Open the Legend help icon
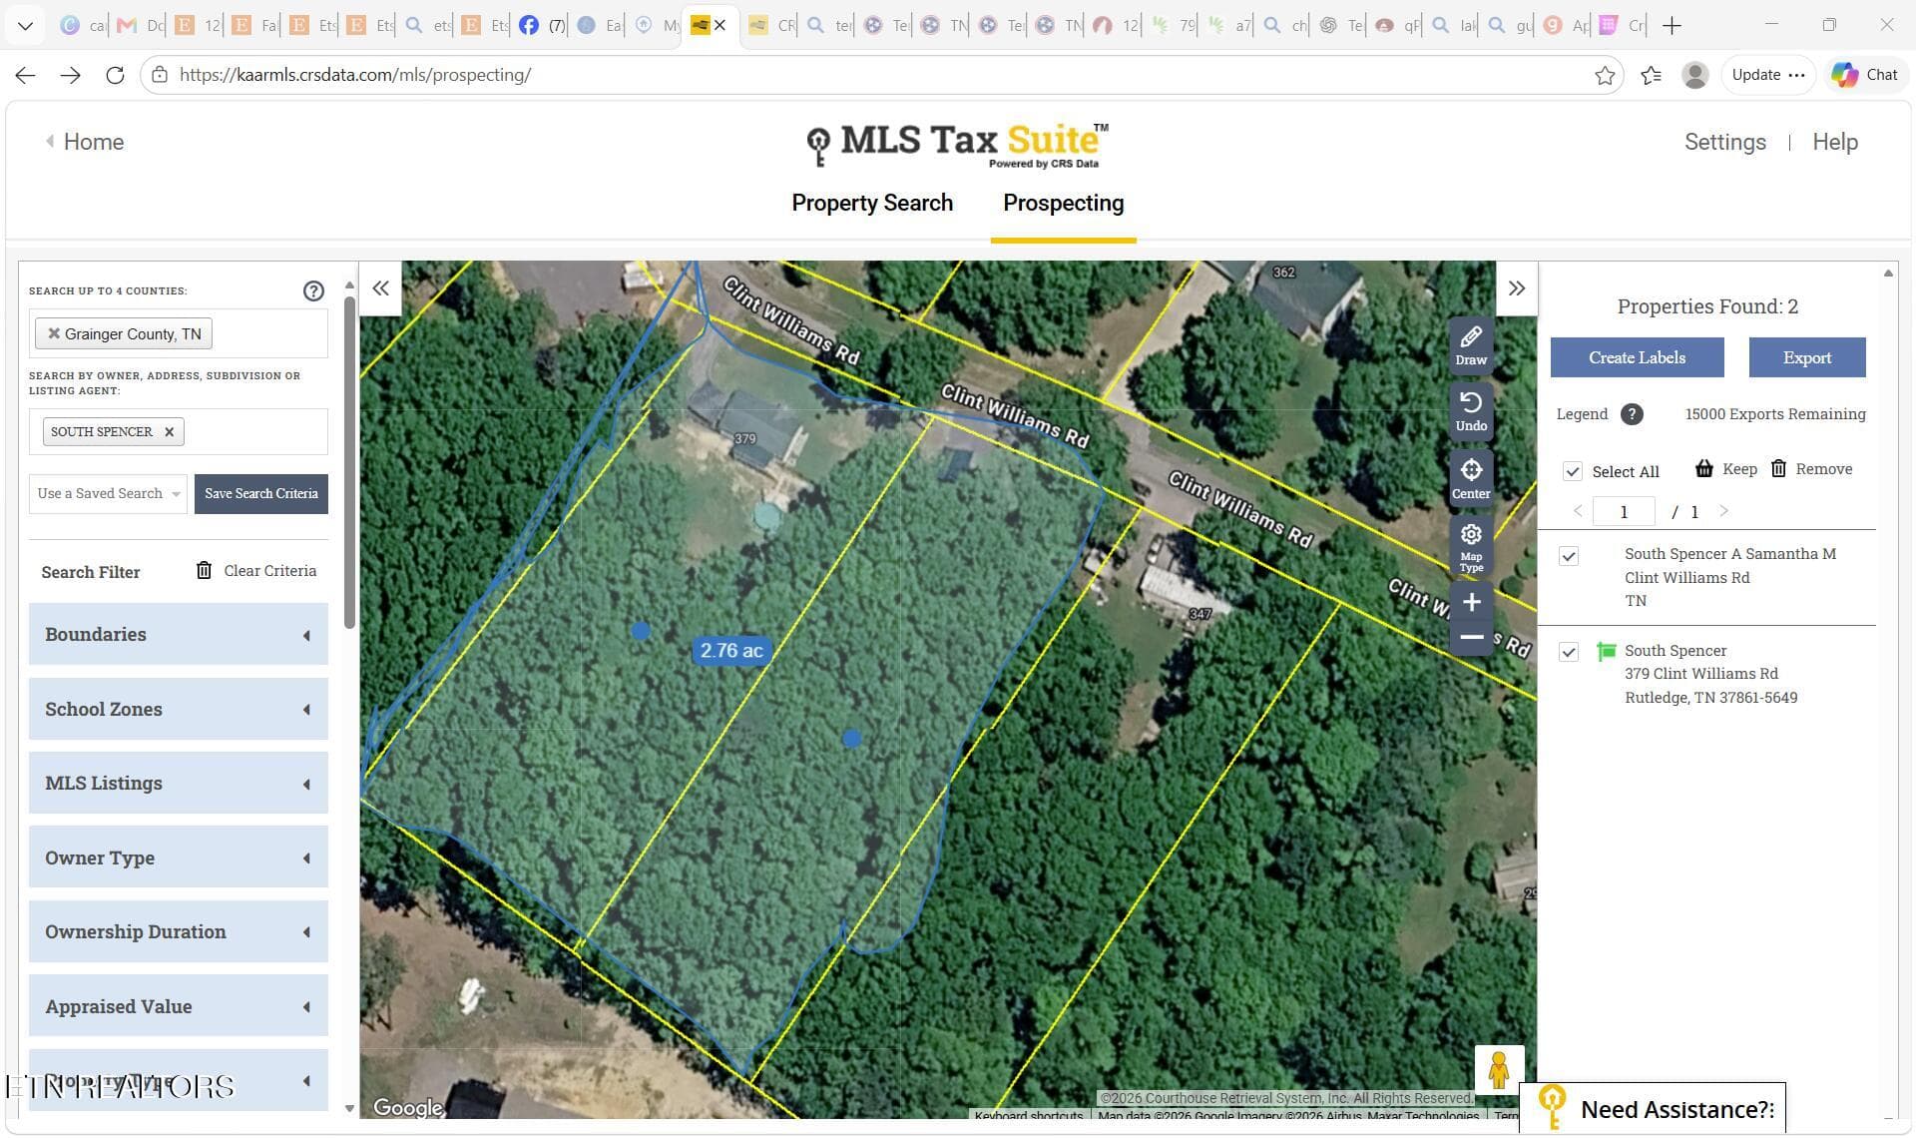Viewport: 1916px width, 1138px height. coord(1632,414)
